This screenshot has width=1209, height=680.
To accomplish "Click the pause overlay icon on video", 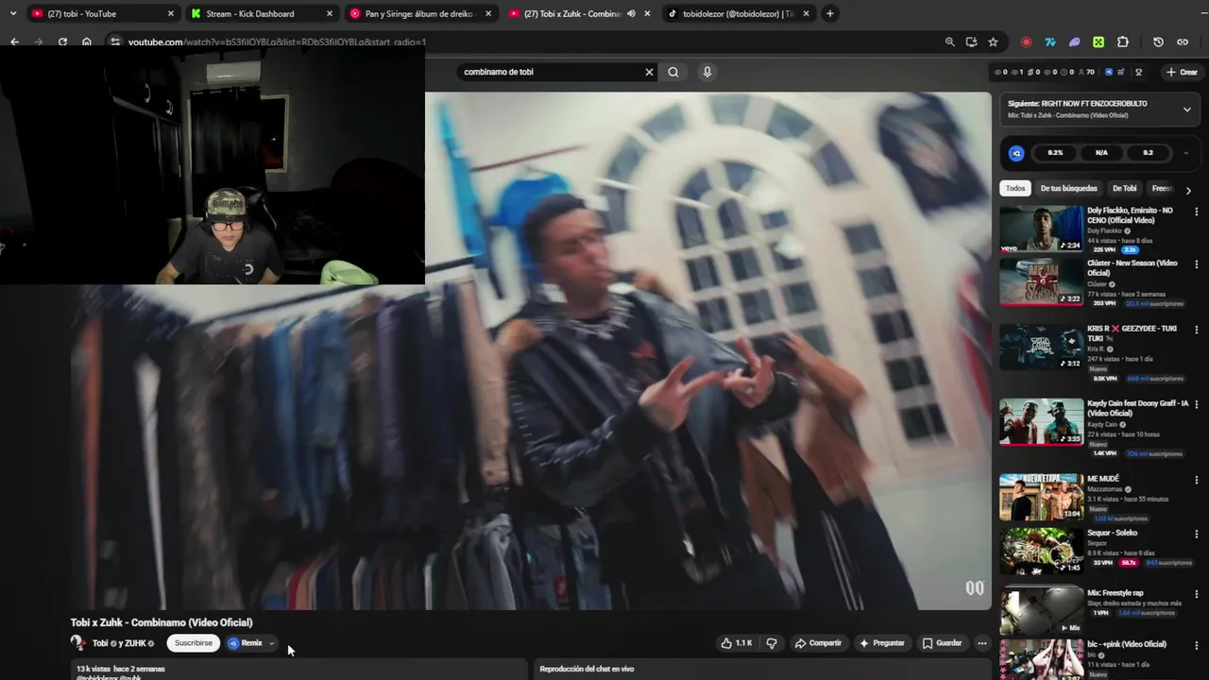I will coord(974,588).
